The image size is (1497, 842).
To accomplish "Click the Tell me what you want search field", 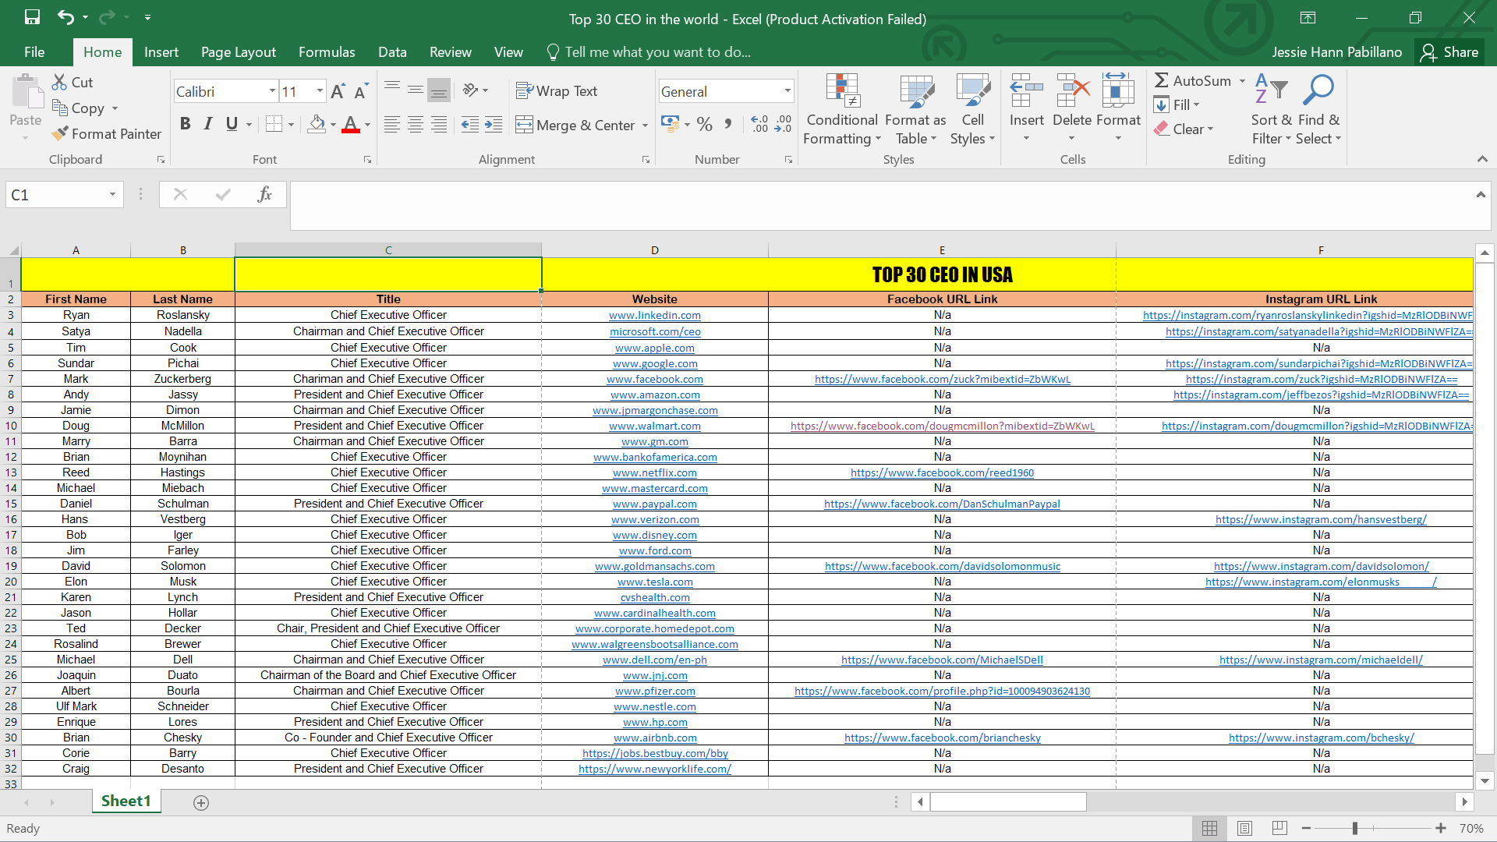I will (x=657, y=52).
